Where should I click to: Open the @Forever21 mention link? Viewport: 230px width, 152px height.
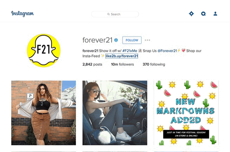click(x=167, y=51)
